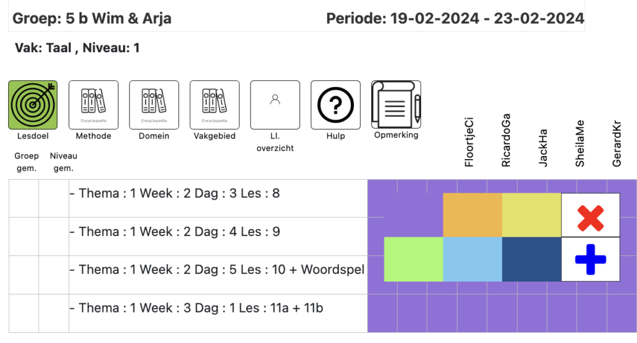Choose the yellow color swatch

531,215
